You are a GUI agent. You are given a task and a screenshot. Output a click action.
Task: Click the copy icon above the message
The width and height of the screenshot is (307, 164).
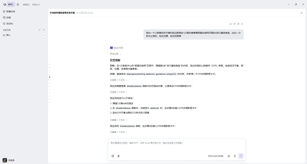(238, 24)
